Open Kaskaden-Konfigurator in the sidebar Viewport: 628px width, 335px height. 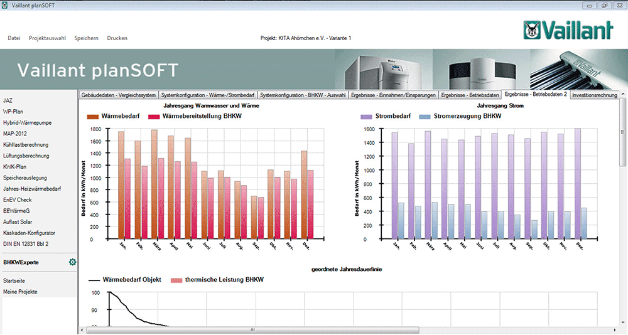(30, 233)
